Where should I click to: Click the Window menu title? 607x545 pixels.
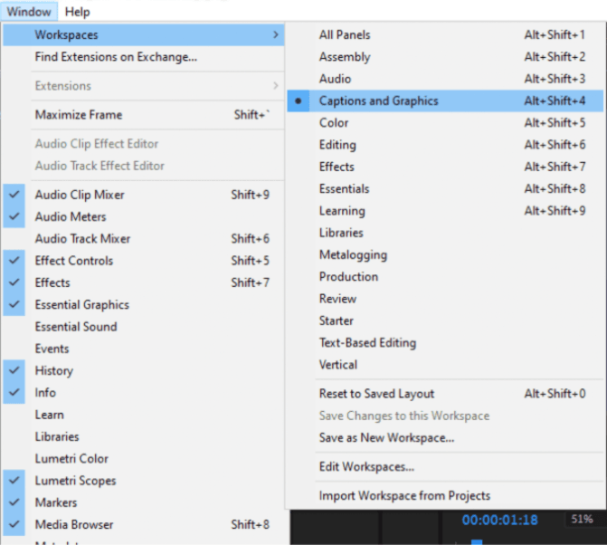point(28,12)
